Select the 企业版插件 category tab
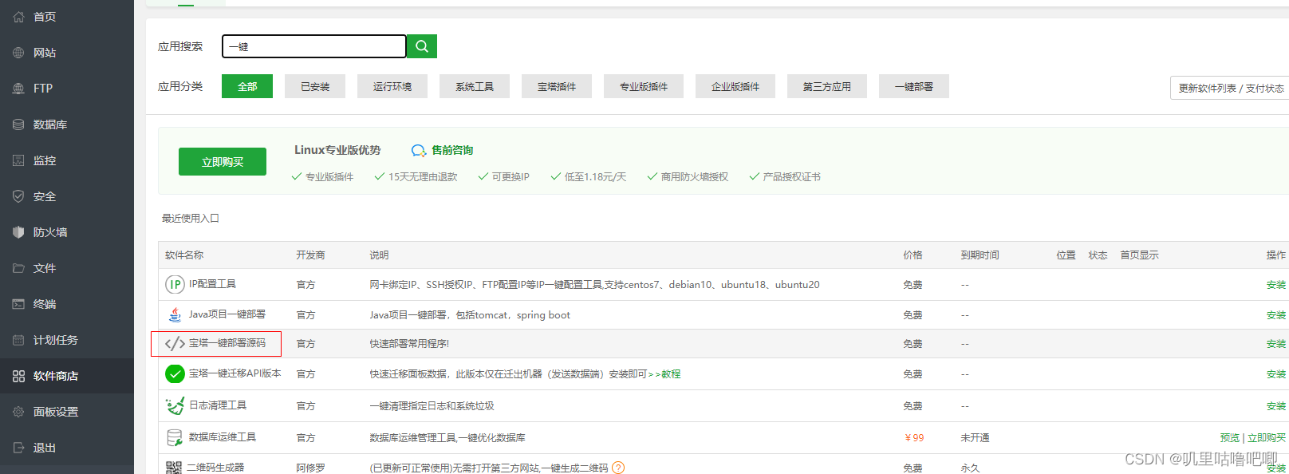Viewport: 1289px width, 474px height. [x=735, y=86]
